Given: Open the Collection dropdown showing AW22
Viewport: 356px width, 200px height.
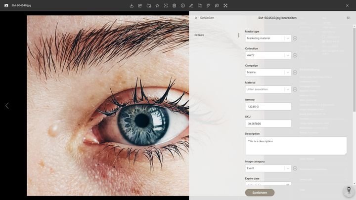Looking at the screenshot, I should [268, 55].
